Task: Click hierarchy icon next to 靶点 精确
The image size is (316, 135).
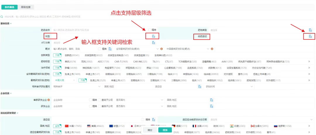Action: click(x=110, y=49)
